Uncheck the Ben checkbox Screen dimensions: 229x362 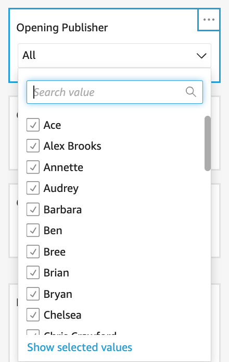[33, 231]
